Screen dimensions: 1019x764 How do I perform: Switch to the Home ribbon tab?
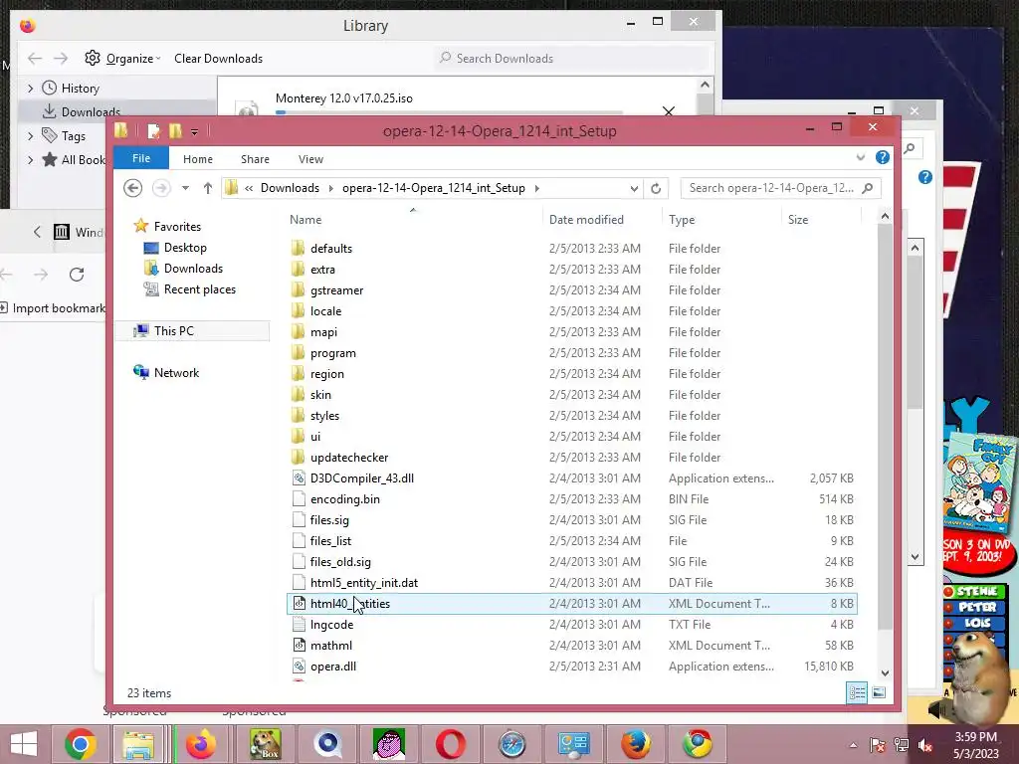pyautogui.click(x=198, y=159)
